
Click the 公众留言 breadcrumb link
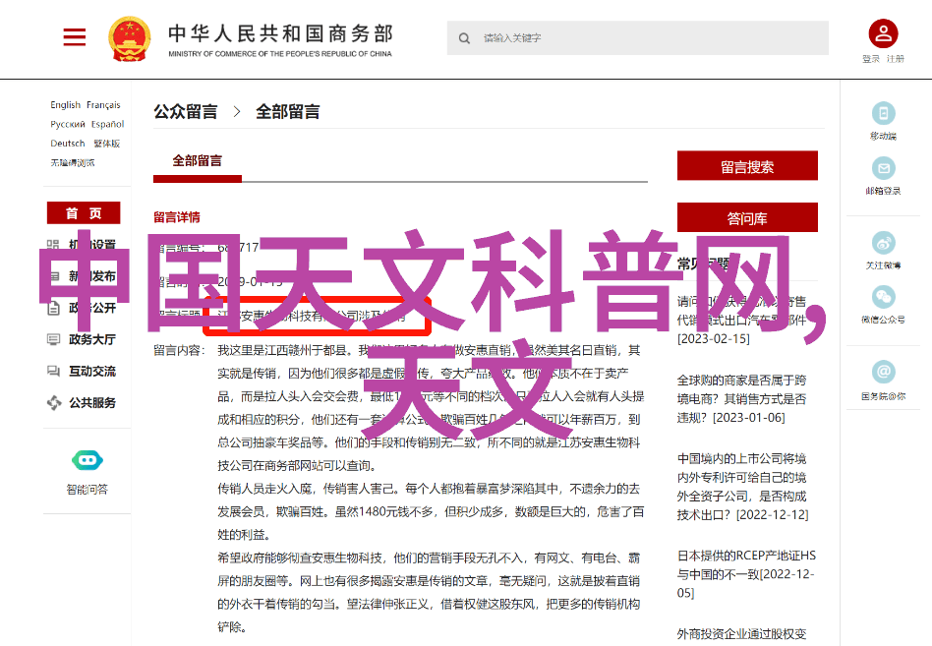tap(186, 111)
